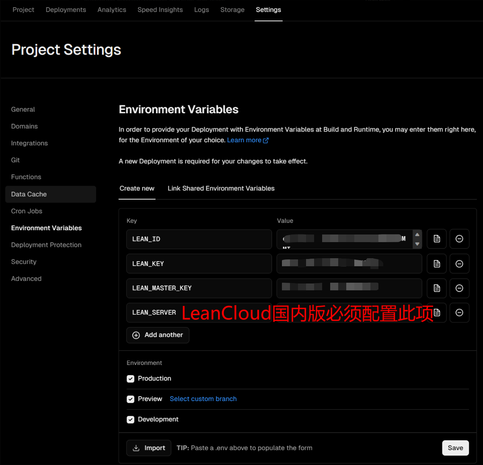483x465 pixels.
Task: Disable the Development environment checkbox
Action: [131, 420]
